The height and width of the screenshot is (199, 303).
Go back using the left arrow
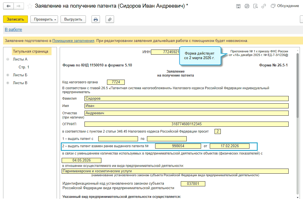(x=8, y=6)
